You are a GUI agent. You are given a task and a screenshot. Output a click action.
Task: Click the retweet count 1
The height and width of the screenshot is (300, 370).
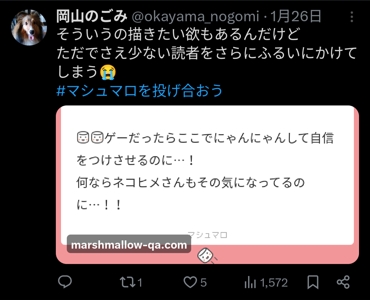140,283
